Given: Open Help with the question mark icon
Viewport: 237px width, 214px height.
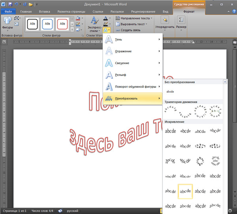Looking at the screenshot, I should point(234,11).
